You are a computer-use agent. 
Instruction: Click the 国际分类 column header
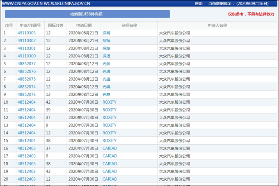point(56,25)
